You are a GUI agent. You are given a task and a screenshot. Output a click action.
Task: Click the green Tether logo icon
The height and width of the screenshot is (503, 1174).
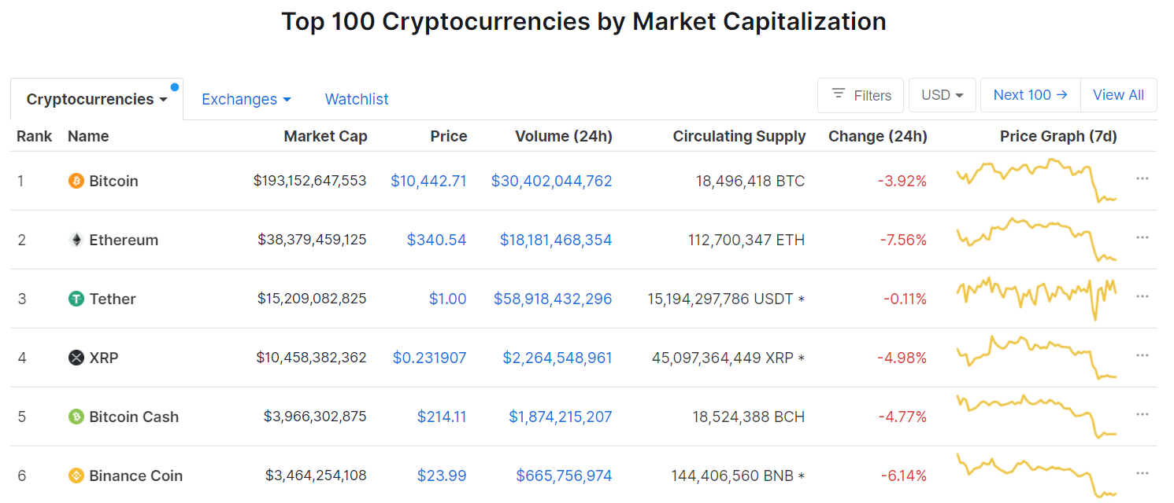[x=76, y=299]
